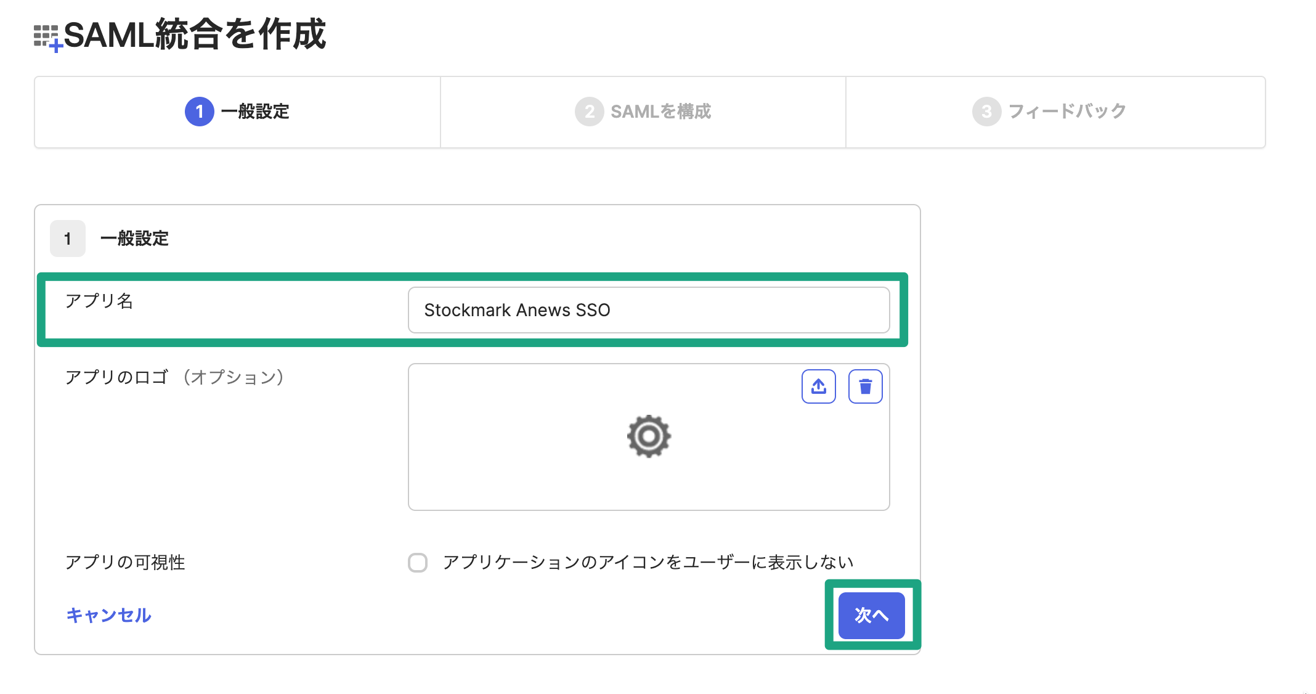Click the upload logo icon button
The image size is (1316, 694).
pos(818,386)
